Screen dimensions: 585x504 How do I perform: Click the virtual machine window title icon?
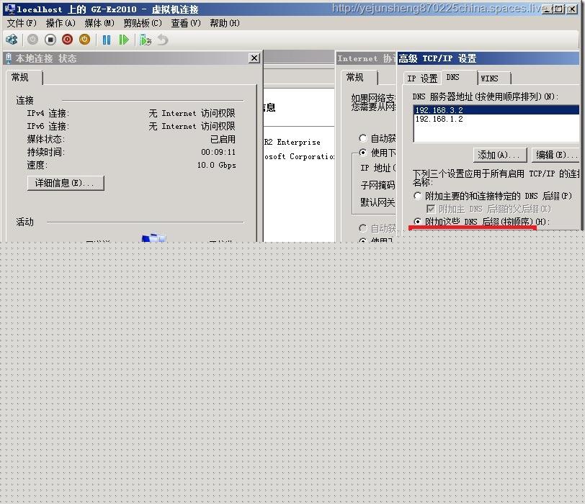coord(9,9)
